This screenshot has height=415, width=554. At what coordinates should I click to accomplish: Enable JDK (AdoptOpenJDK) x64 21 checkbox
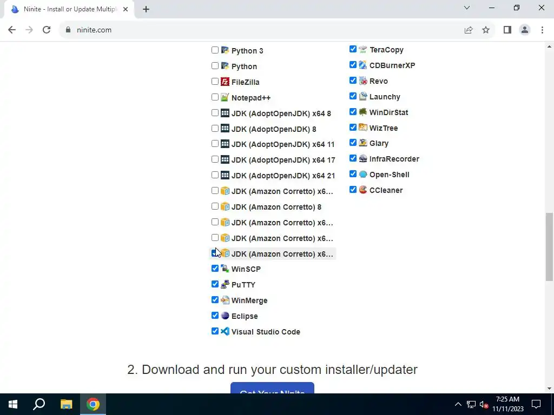[x=215, y=175]
